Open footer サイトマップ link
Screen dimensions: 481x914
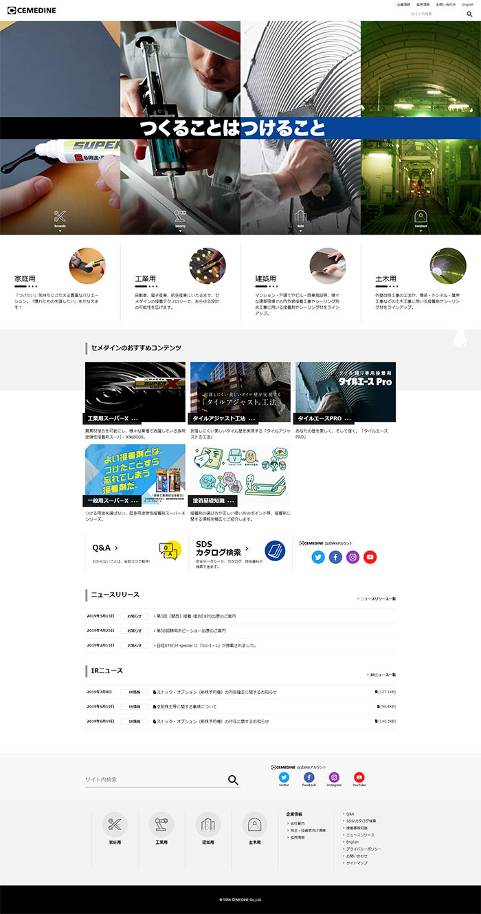pos(356,863)
